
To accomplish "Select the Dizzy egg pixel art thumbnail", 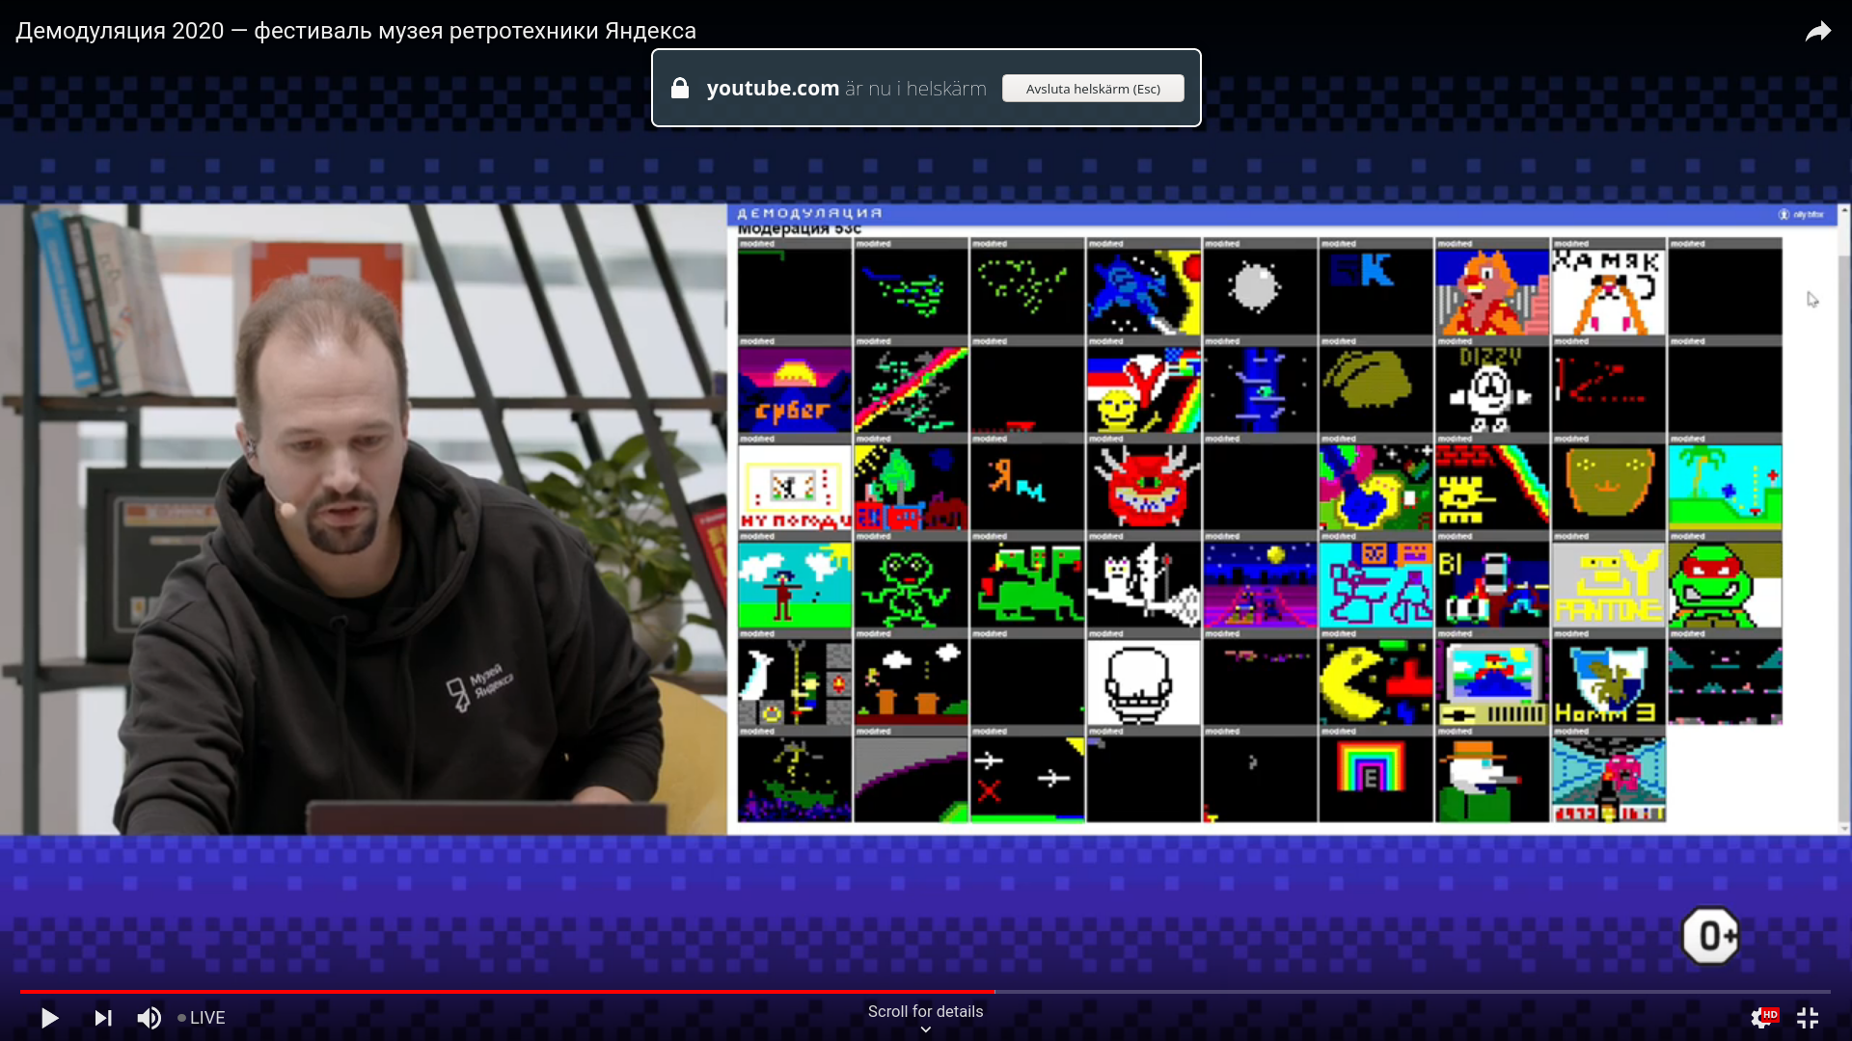I will pyautogui.click(x=1491, y=389).
